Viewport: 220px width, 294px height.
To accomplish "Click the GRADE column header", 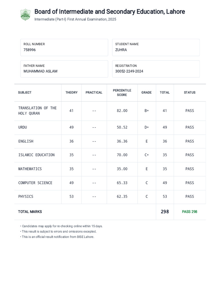I will point(146,92).
